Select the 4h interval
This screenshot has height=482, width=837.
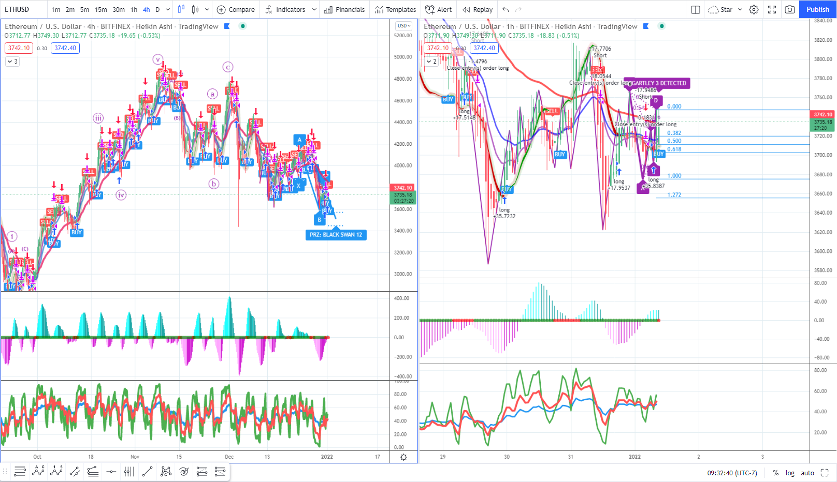(x=147, y=9)
